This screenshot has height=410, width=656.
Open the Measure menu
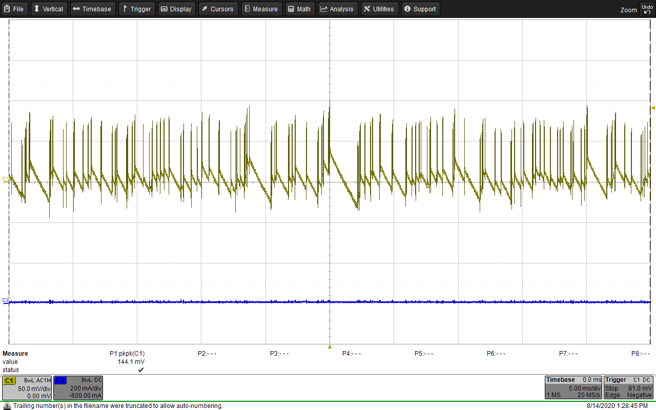pos(261,9)
